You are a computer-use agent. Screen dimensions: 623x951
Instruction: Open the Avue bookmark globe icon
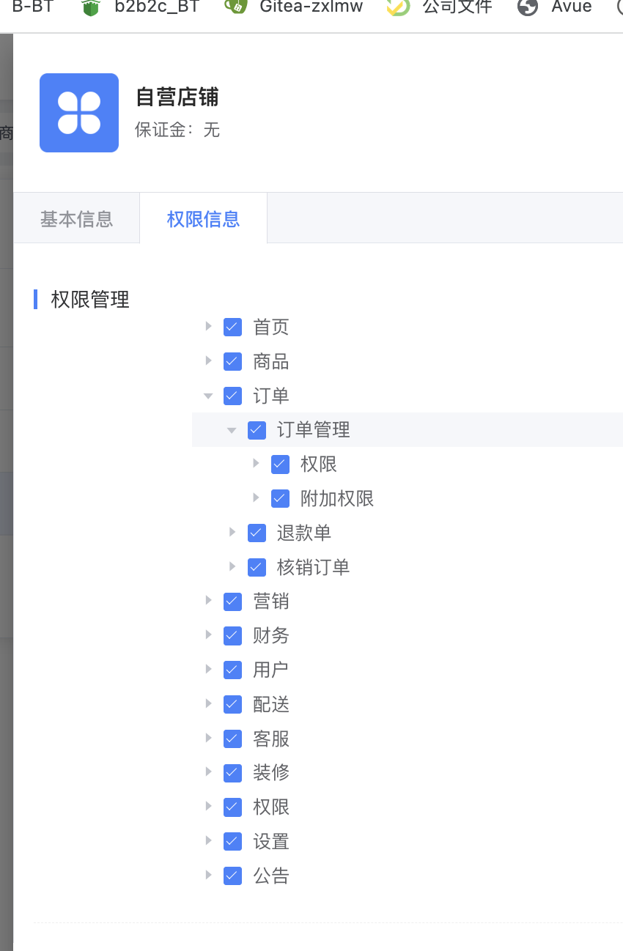click(x=527, y=8)
